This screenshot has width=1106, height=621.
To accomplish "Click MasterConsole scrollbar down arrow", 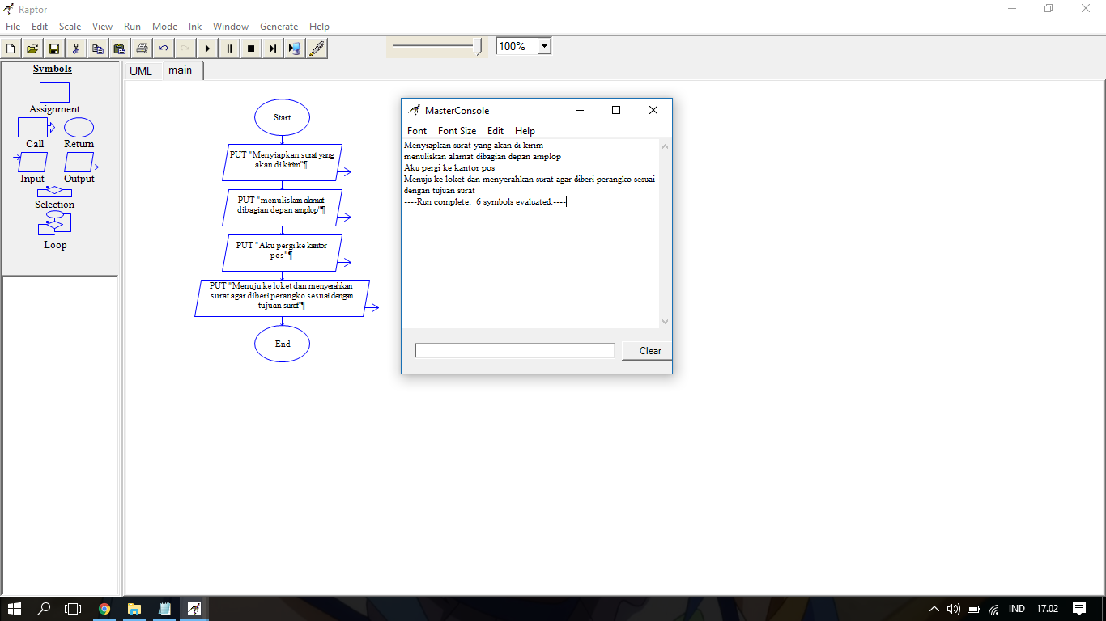I will (666, 322).
